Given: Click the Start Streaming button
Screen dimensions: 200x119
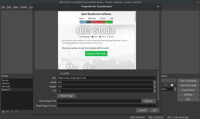Looking at the screenshot, I should pos(188,81).
